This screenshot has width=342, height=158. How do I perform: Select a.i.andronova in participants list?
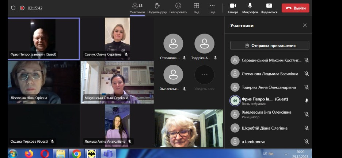point(270,142)
